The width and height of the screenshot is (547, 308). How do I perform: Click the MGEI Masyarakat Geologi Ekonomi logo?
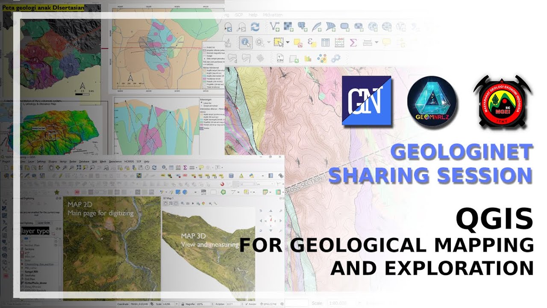[x=502, y=101]
